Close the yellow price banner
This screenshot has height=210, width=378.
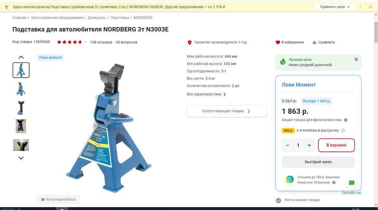(x=370, y=7)
